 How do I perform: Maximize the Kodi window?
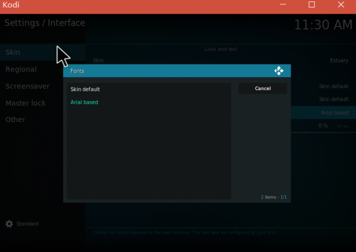[x=311, y=5]
